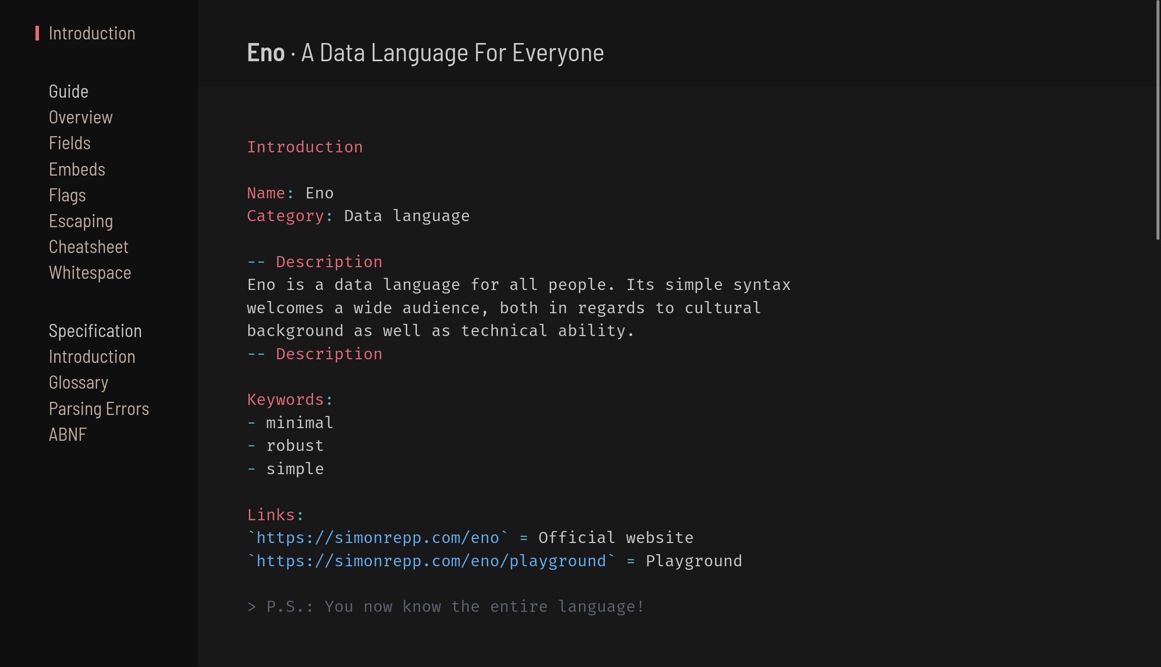Select Introduction in the sidebar
Screen dimensions: 1161x667
click(92, 33)
